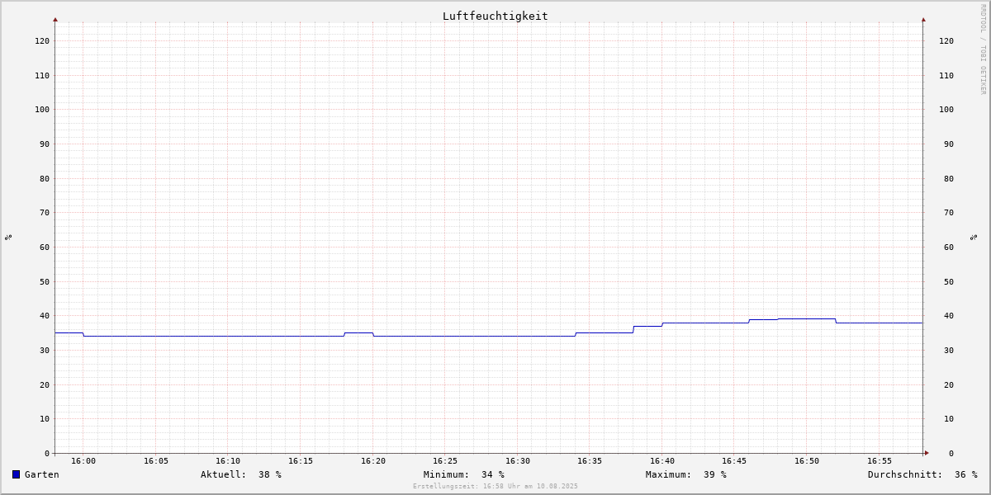Click the '110' label on the right y-axis
This screenshot has width=991, height=495.
946,75
